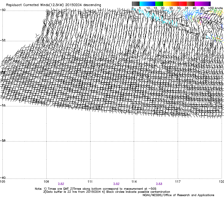Click the 2:52 time label nearest longitude 108

61,184
